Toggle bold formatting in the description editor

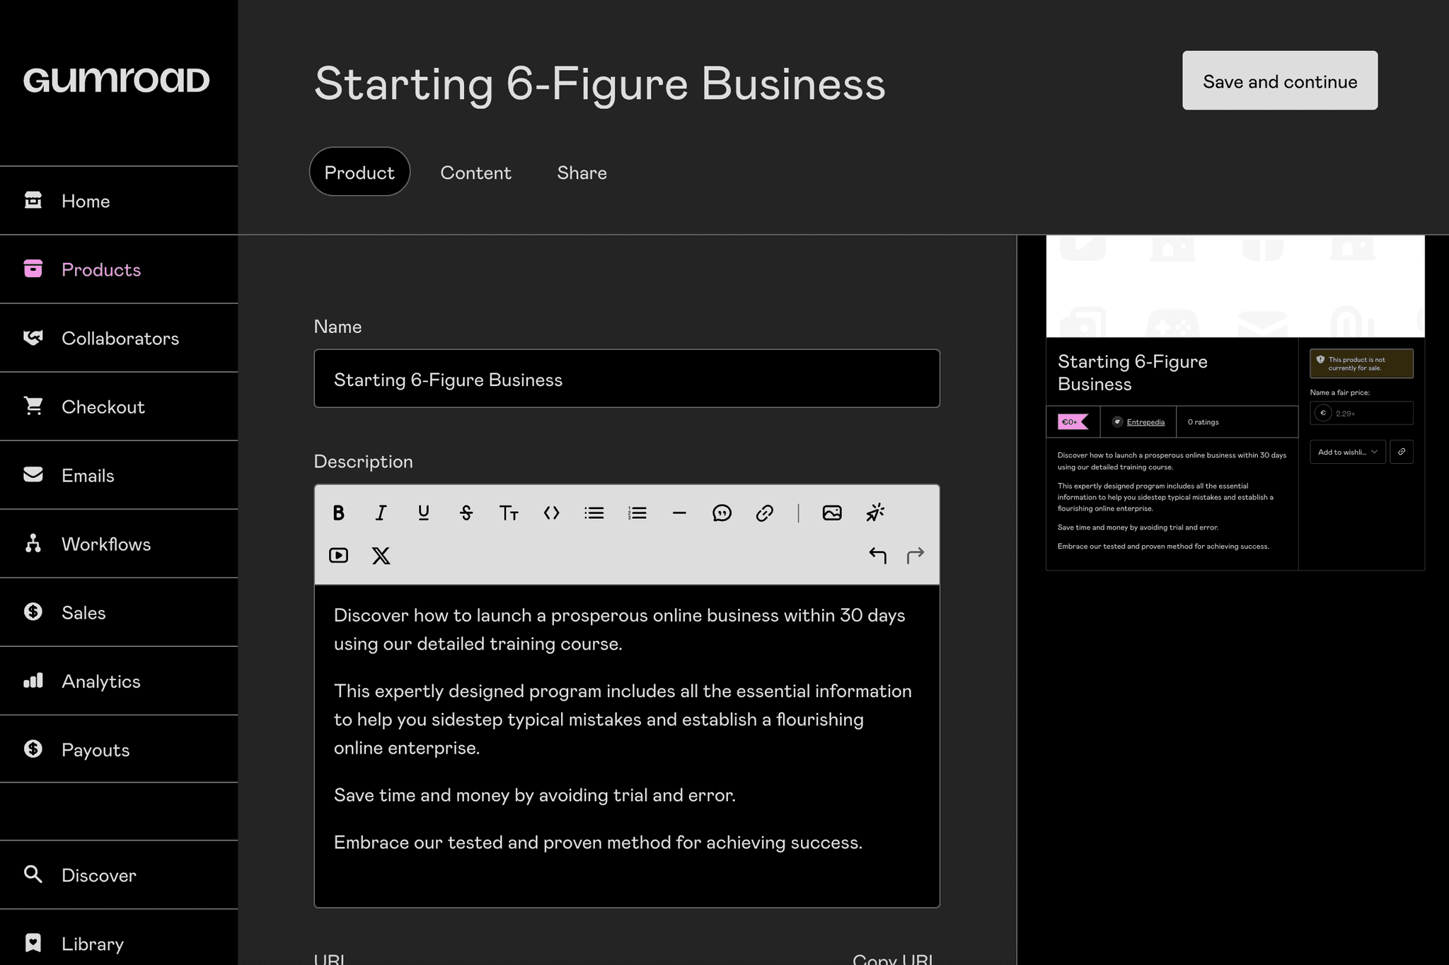pos(338,513)
